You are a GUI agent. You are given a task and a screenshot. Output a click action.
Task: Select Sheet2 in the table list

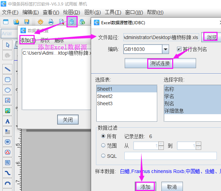tap(127, 96)
